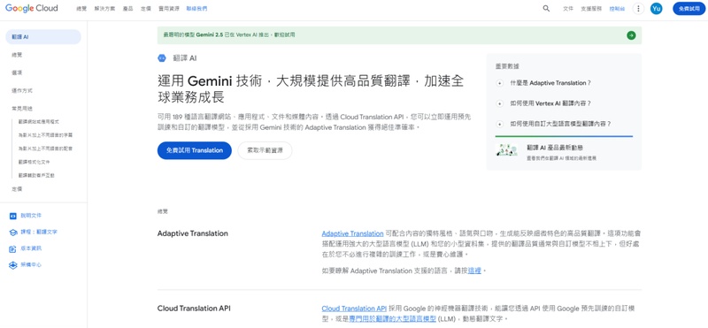The width and height of the screenshot is (708, 328).
Task: Click the 文件 link in the header
Action: [x=568, y=9]
